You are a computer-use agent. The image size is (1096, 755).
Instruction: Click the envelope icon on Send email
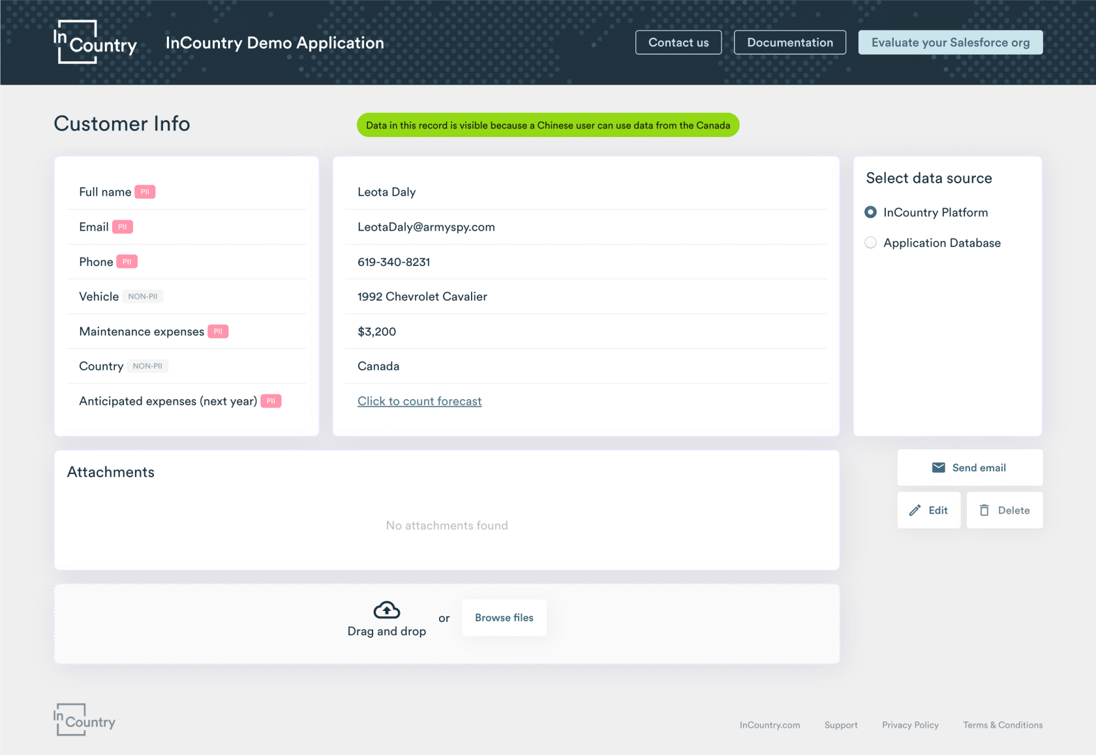pyautogui.click(x=939, y=467)
